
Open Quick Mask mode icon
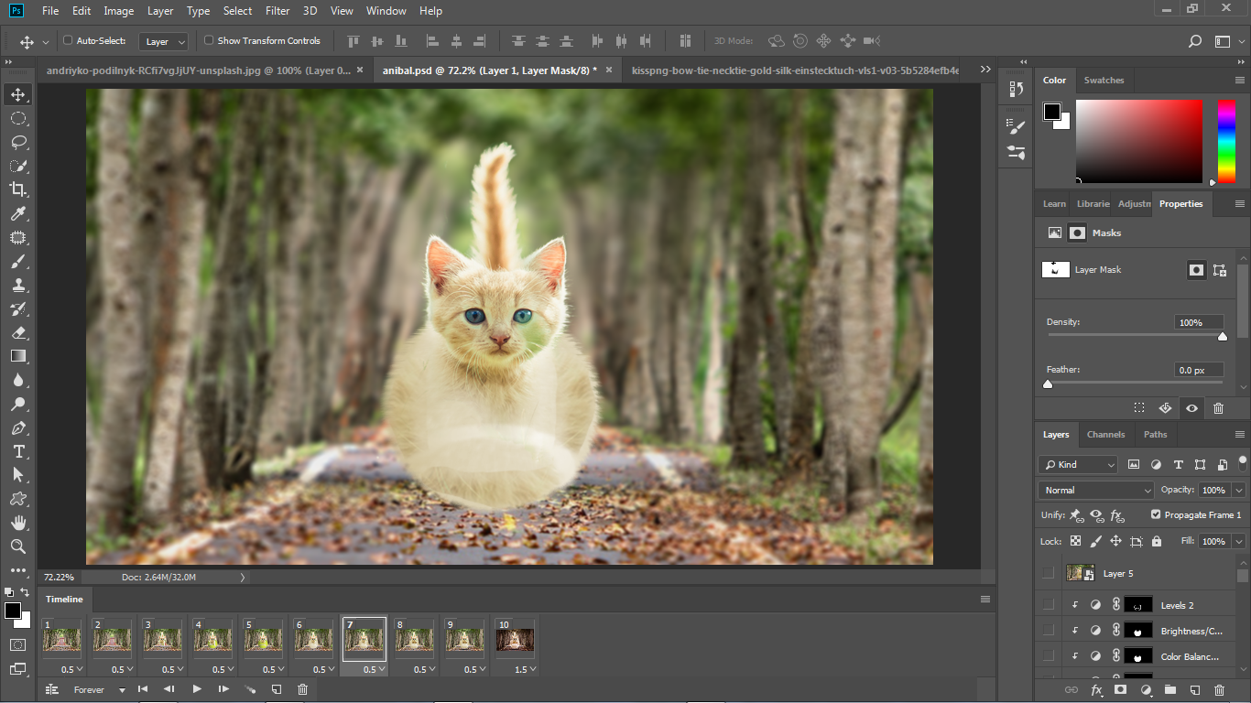(x=18, y=644)
